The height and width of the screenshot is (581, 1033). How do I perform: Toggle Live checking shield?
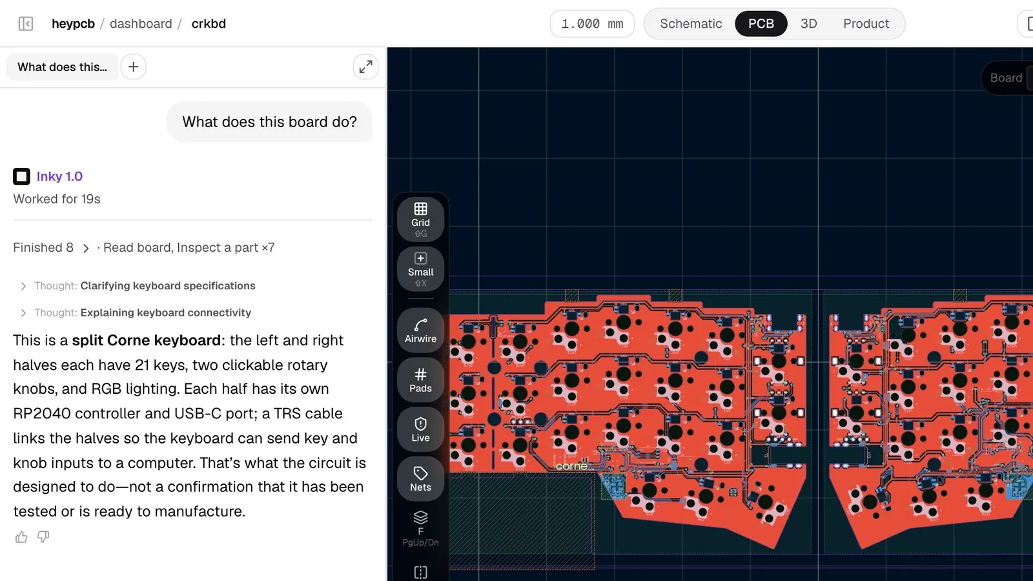tap(420, 429)
